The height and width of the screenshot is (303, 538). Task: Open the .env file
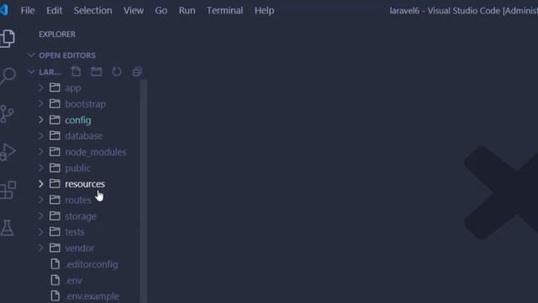pos(74,280)
